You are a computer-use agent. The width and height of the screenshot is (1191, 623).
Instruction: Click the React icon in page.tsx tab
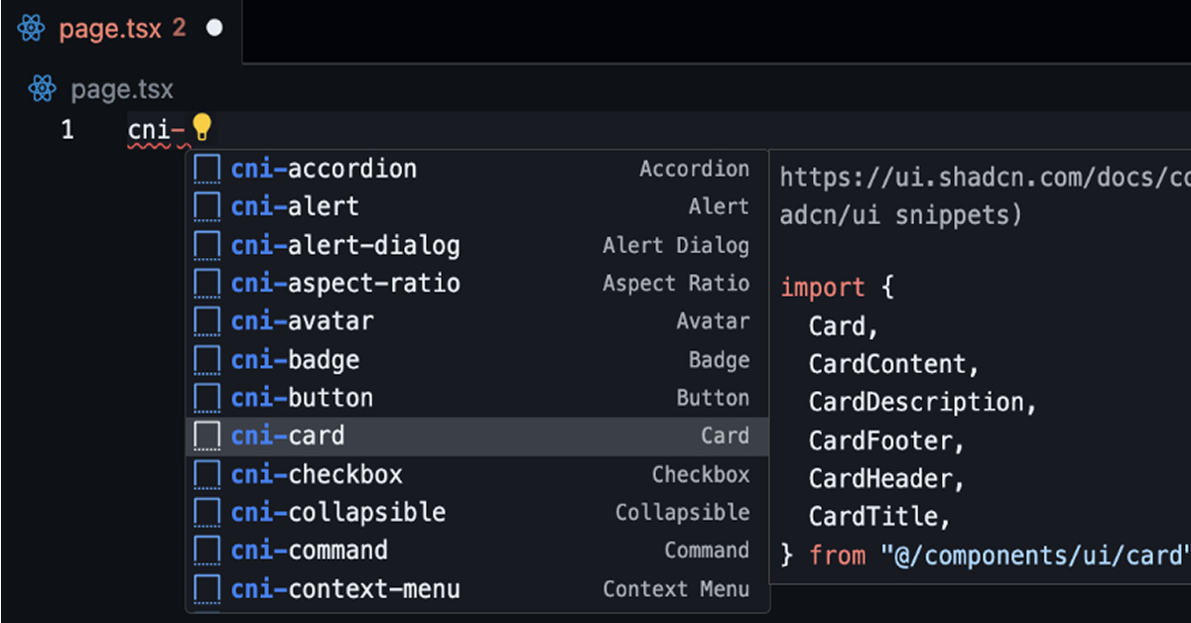pyautogui.click(x=32, y=28)
